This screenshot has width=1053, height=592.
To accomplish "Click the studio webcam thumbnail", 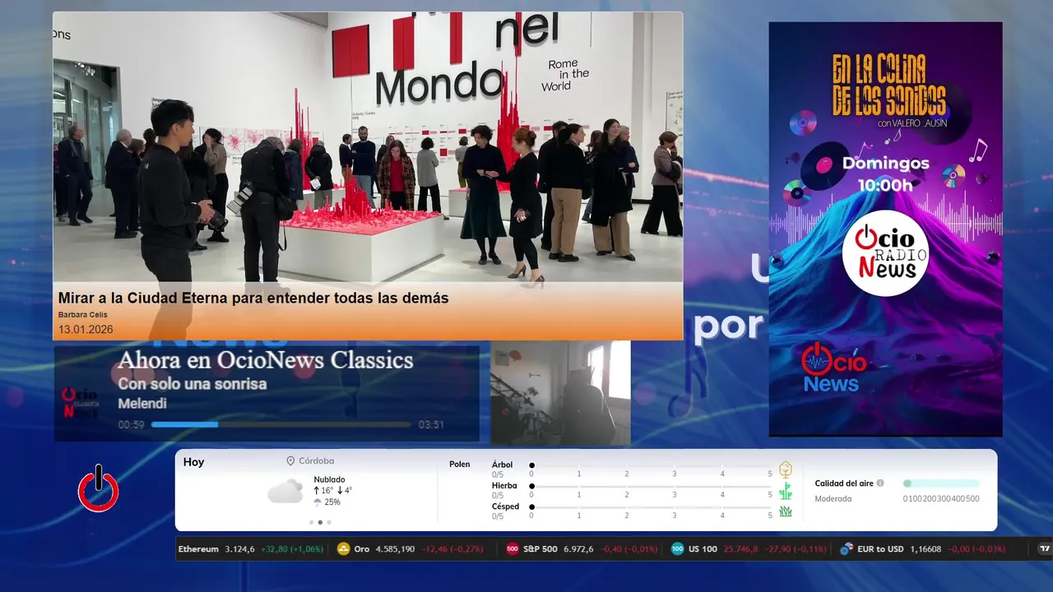I will click(x=561, y=393).
